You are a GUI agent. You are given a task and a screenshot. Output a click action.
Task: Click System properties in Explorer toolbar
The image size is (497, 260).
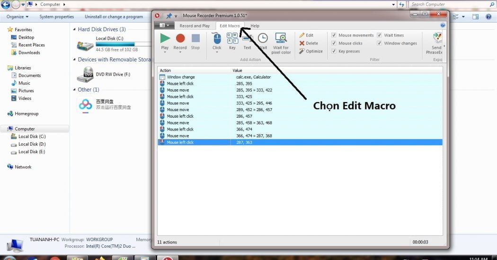(56, 17)
